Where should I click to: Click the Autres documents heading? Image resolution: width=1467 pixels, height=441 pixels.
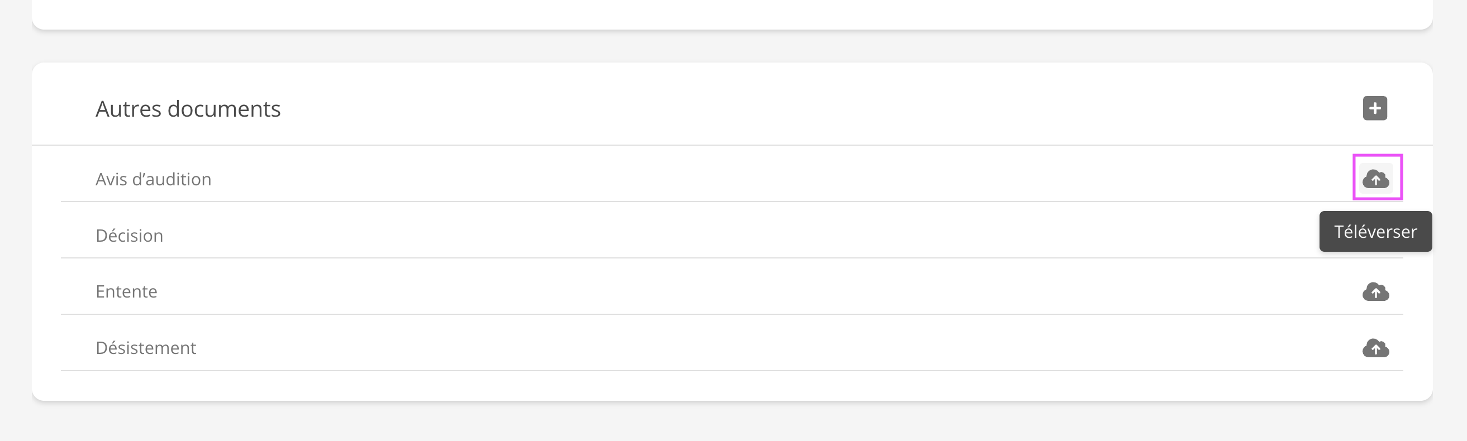click(x=188, y=109)
